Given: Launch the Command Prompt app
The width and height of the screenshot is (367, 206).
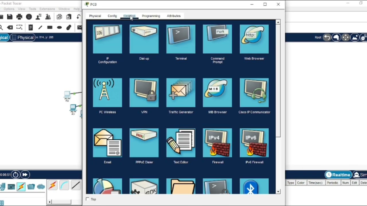Looking at the screenshot, I should pyautogui.click(x=217, y=39).
